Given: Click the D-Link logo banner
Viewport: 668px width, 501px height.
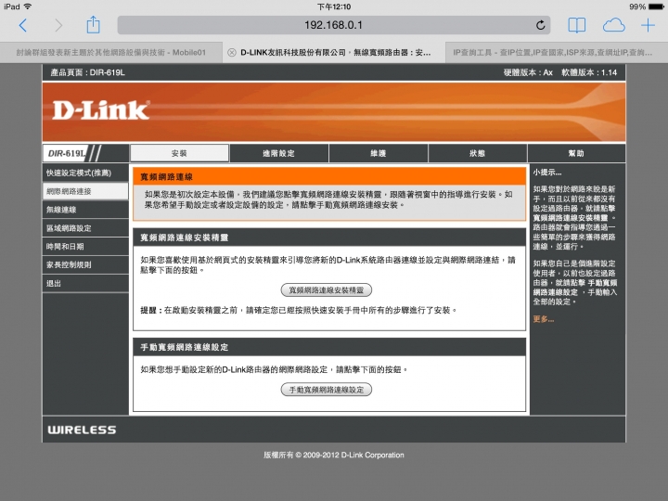Looking at the screenshot, I should pyautogui.click(x=100, y=110).
